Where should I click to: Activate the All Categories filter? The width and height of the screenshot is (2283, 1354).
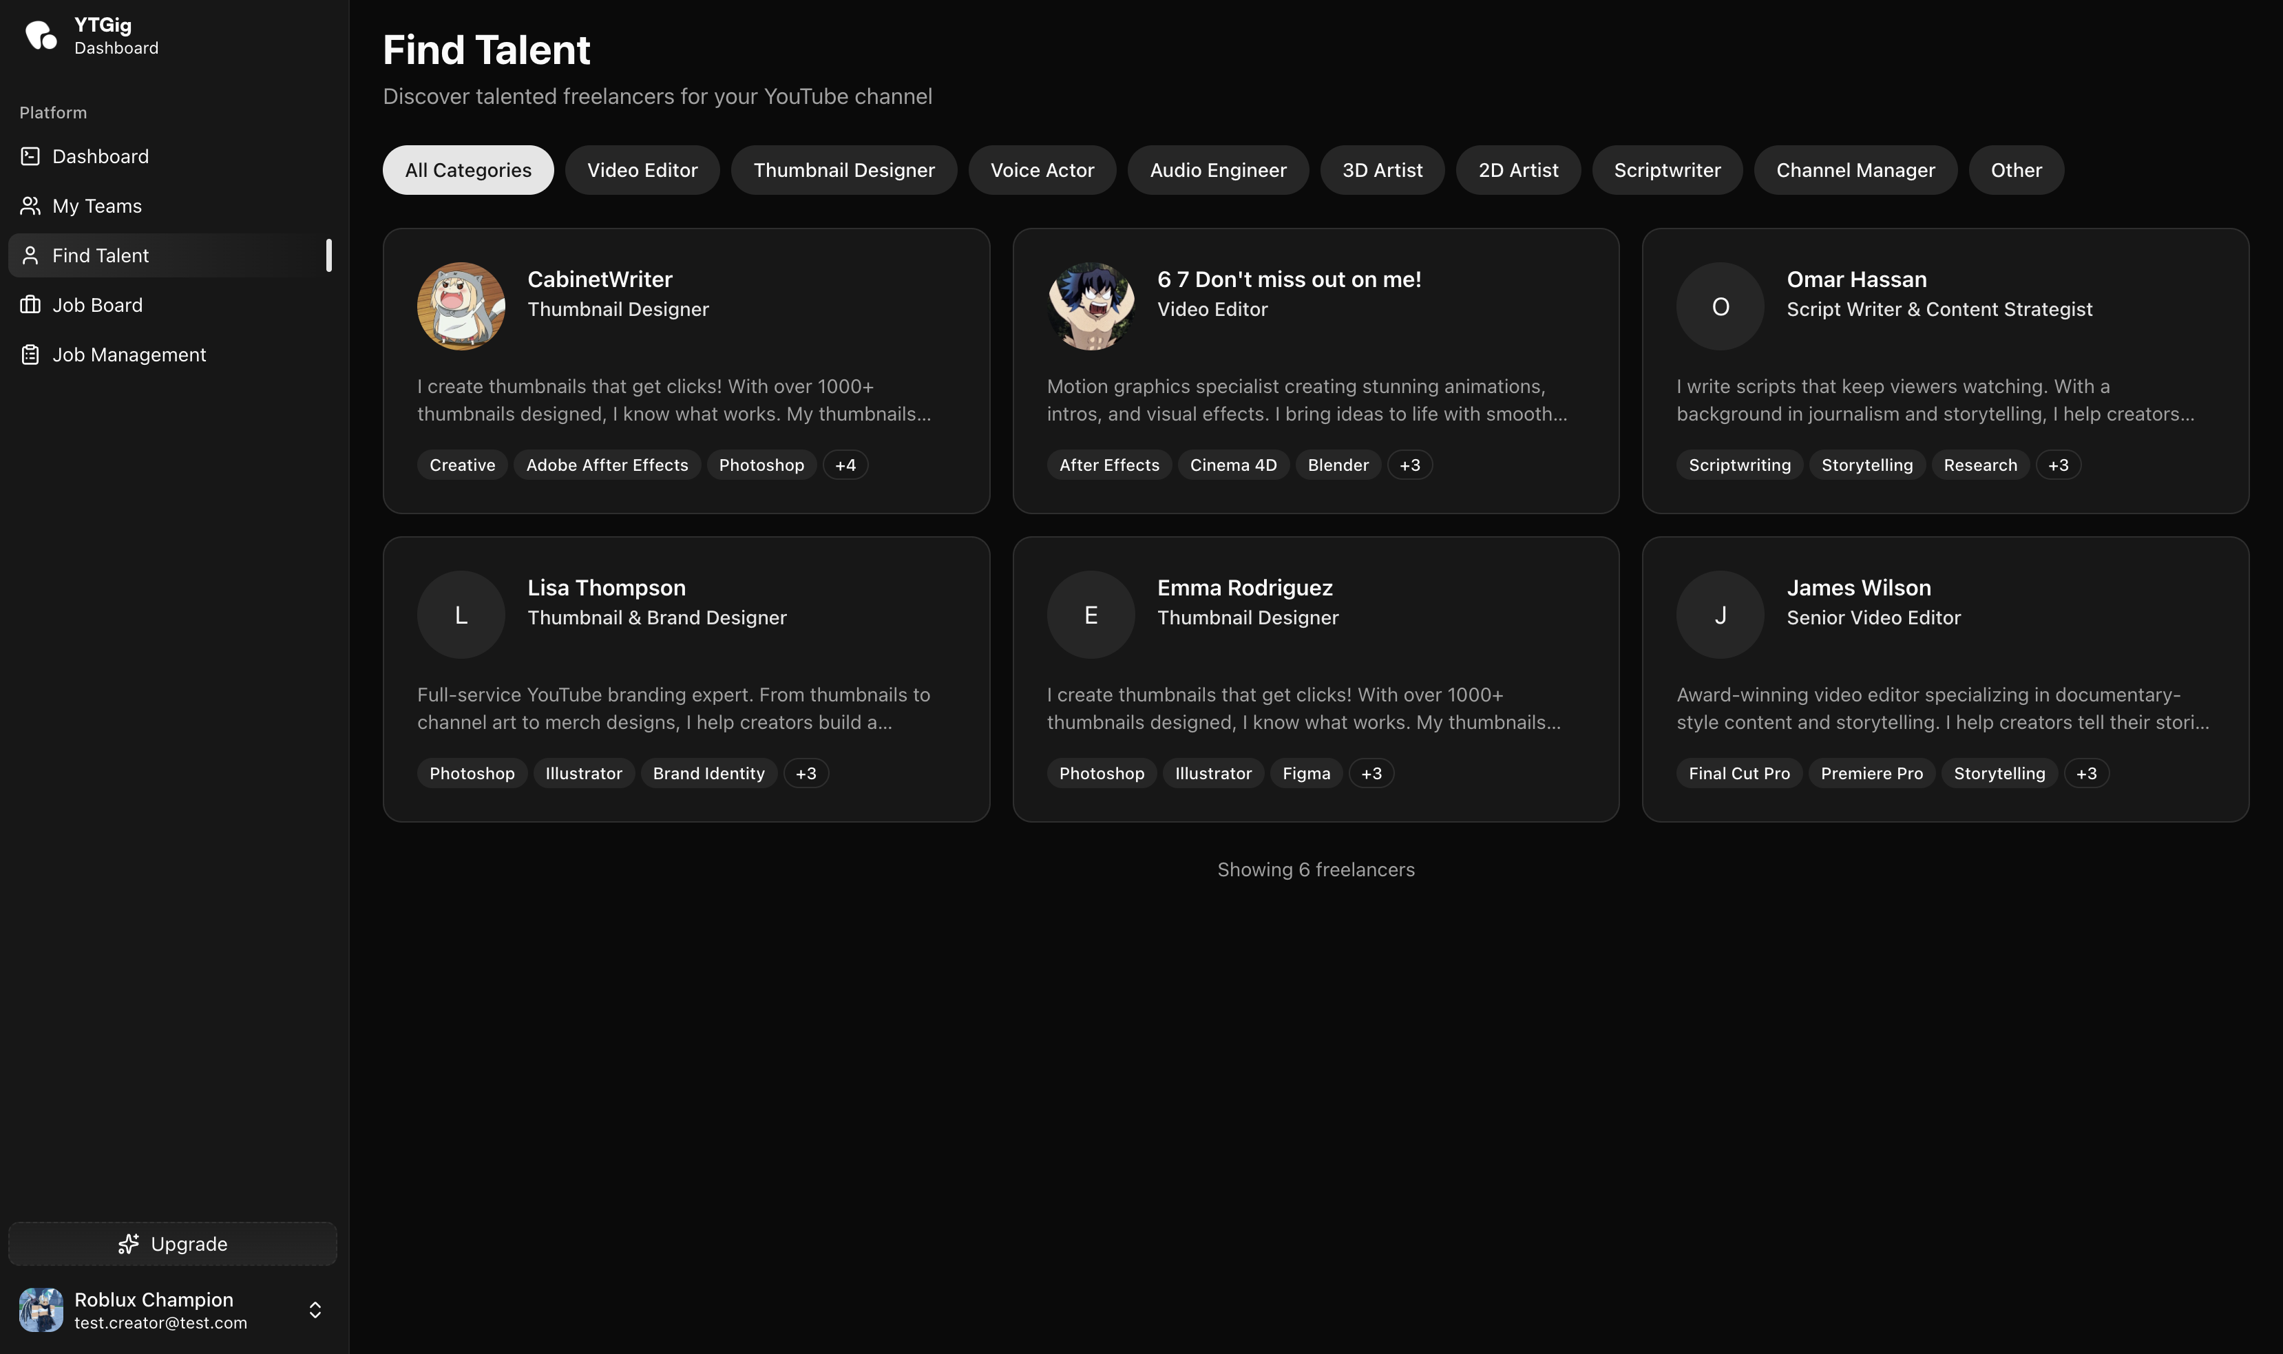tap(467, 171)
